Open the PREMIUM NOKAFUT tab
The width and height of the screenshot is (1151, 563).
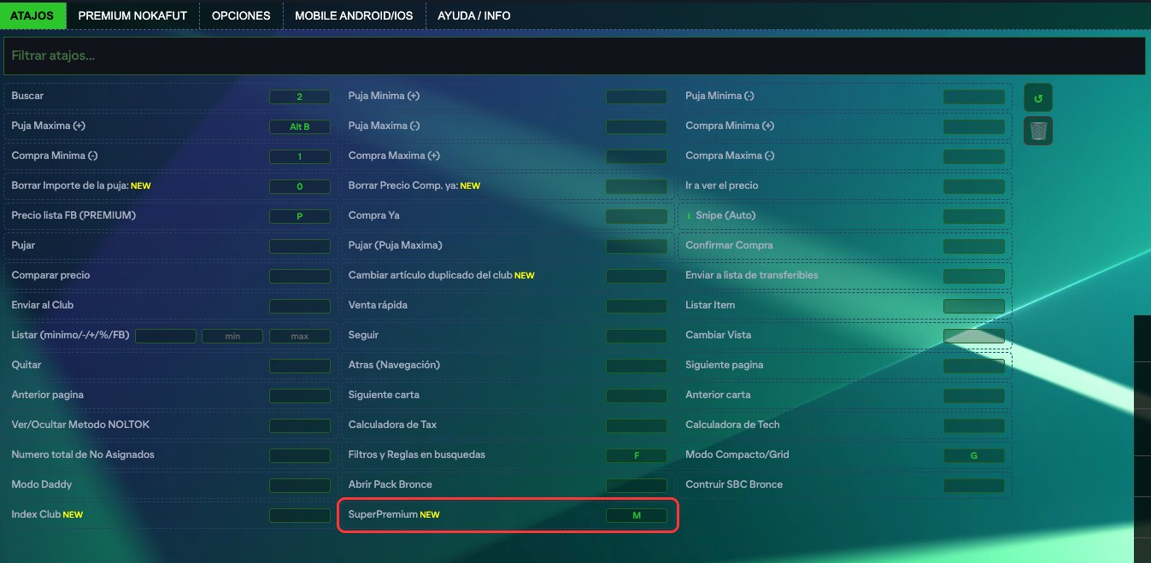tap(132, 15)
